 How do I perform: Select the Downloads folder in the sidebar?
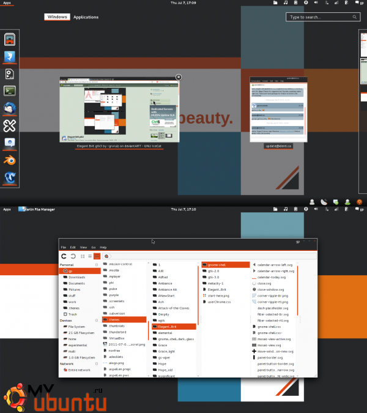coord(76,277)
